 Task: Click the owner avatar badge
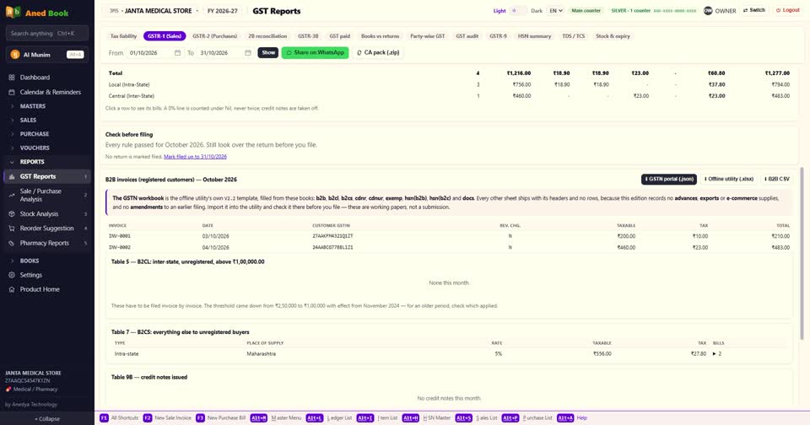coord(708,11)
